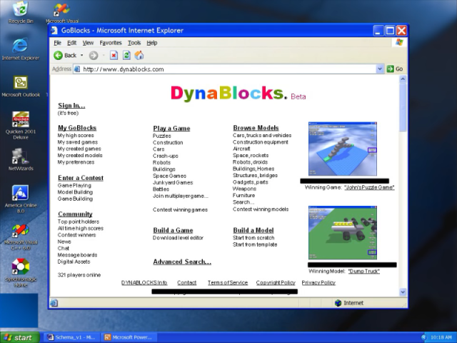Go to the home page via house icon
This screenshot has width=457, height=343.
coord(139,56)
